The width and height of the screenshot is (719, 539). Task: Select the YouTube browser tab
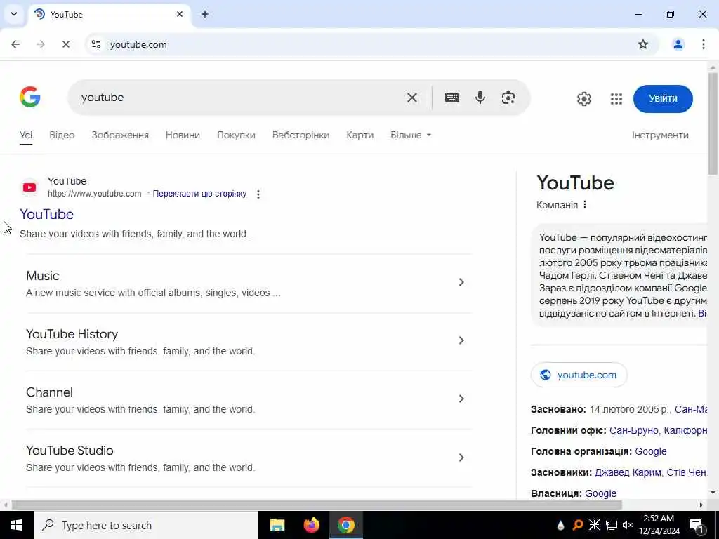(110, 15)
